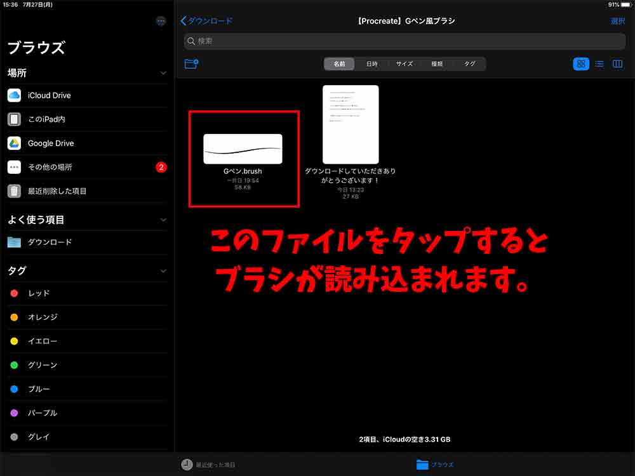Select the グリーン tag

[x=87, y=365]
